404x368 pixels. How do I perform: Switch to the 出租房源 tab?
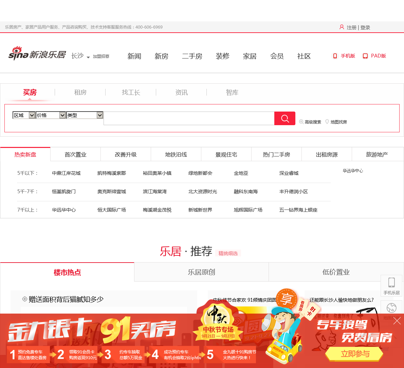pyautogui.click(x=327, y=154)
